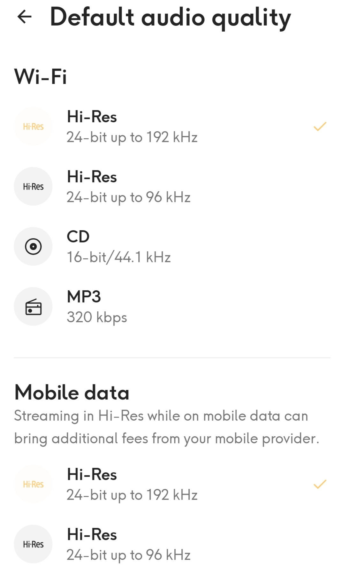Click the Wi-Fi Hi-Res 192 kHz badge icon

tap(33, 126)
